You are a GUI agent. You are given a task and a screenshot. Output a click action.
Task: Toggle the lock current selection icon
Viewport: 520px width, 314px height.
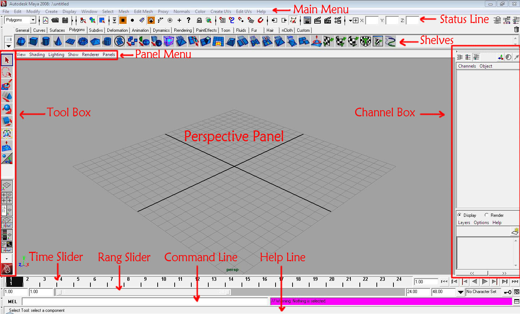pyautogui.click(x=199, y=20)
